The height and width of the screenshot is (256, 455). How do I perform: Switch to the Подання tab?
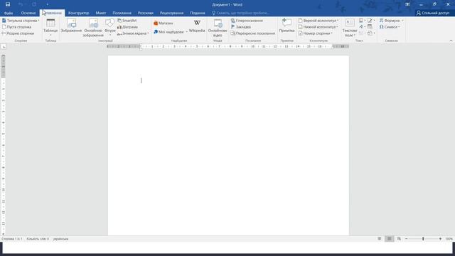[x=198, y=13]
